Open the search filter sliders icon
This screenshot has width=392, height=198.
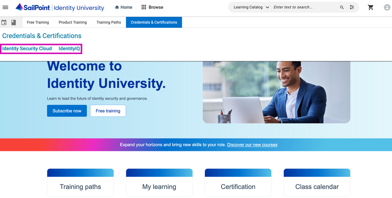coord(352,7)
